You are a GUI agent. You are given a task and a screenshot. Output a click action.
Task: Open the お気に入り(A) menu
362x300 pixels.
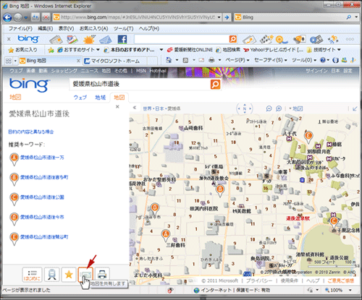pos(93,28)
